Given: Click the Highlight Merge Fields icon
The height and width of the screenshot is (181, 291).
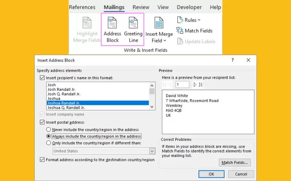Looking at the screenshot, I should click(87, 23).
